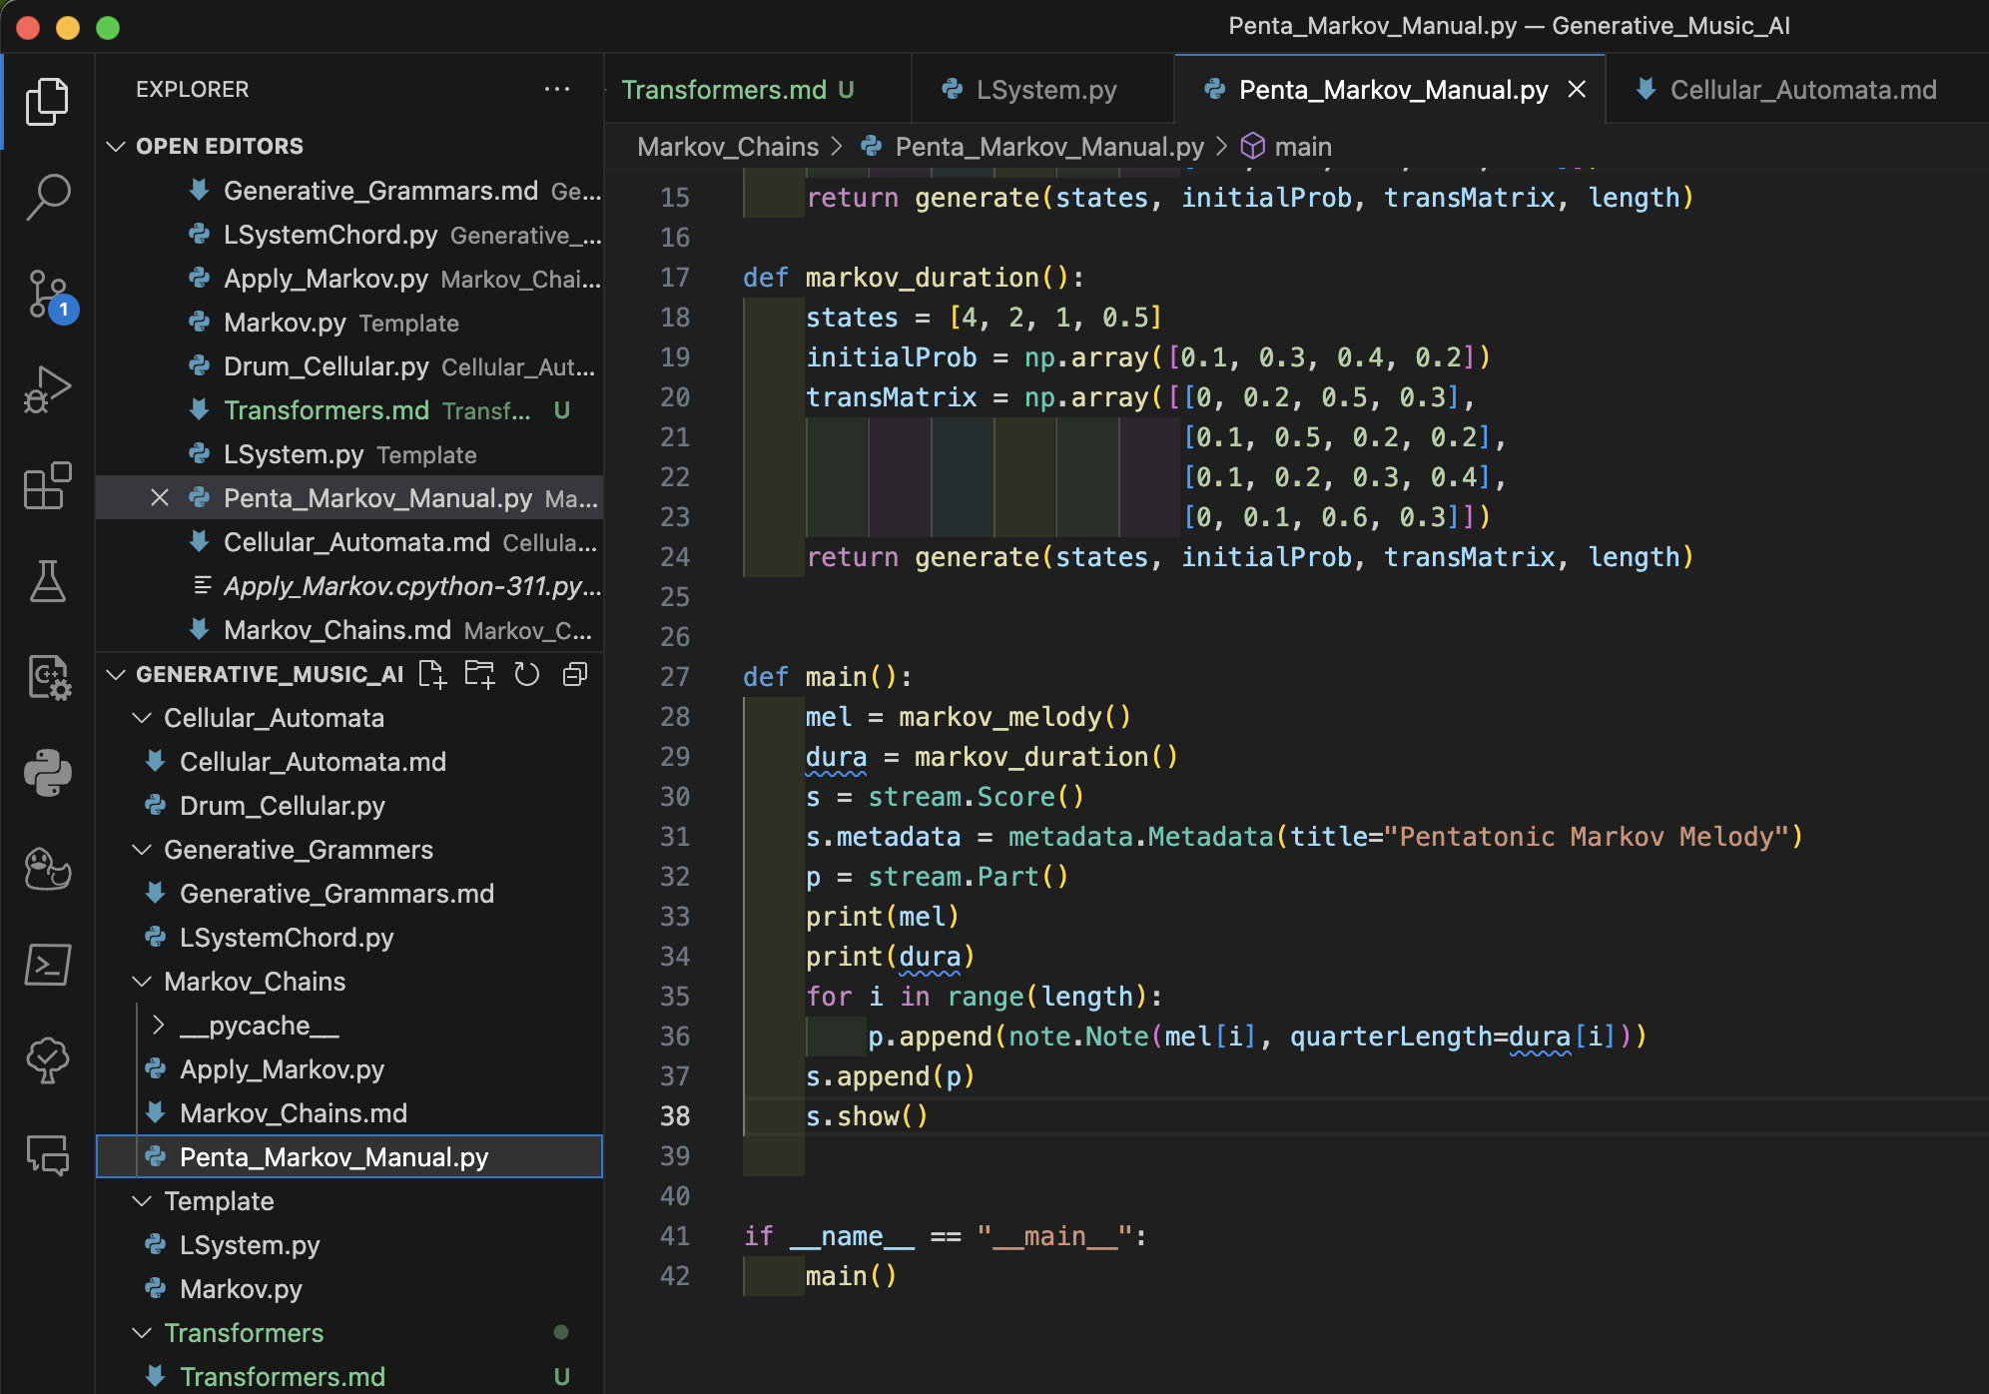Image resolution: width=1989 pixels, height=1394 pixels.
Task: Open Drum_Cellular.py in the folder tree
Action: coord(349,805)
